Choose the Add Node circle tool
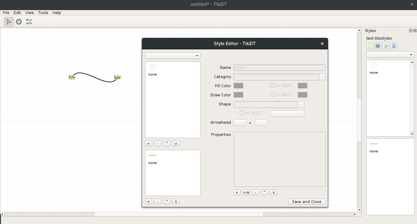The width and height of the screenshot is (417, 224). pyautogui.click(x=19, y=22)
